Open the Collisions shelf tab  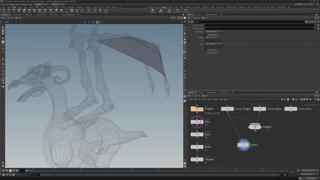(164, 7)
